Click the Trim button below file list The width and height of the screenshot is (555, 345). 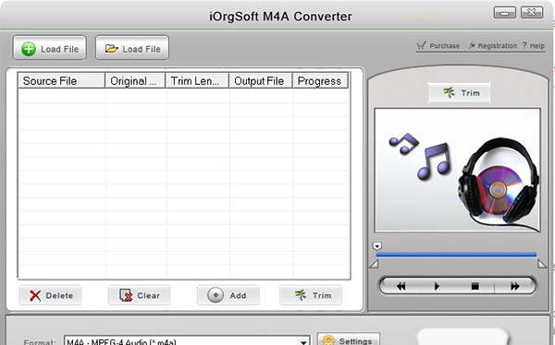tap(311, 295)
